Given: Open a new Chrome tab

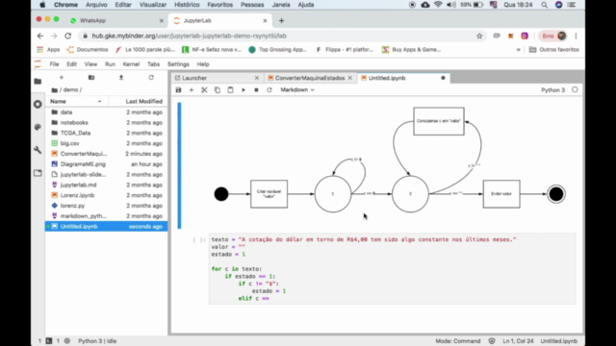Looking at the screenshot, I should point(281,21).
